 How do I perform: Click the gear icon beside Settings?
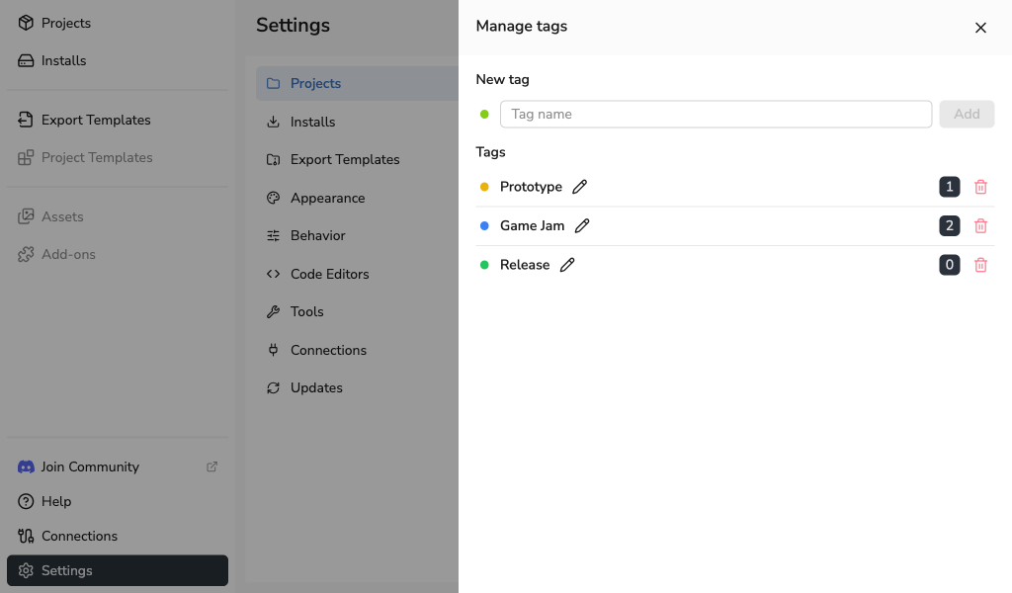click(x=26, y=570)
